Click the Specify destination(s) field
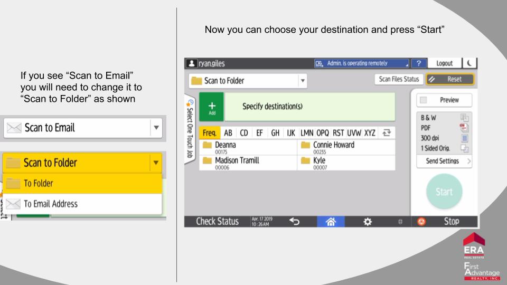 click(x=310, y=107)
